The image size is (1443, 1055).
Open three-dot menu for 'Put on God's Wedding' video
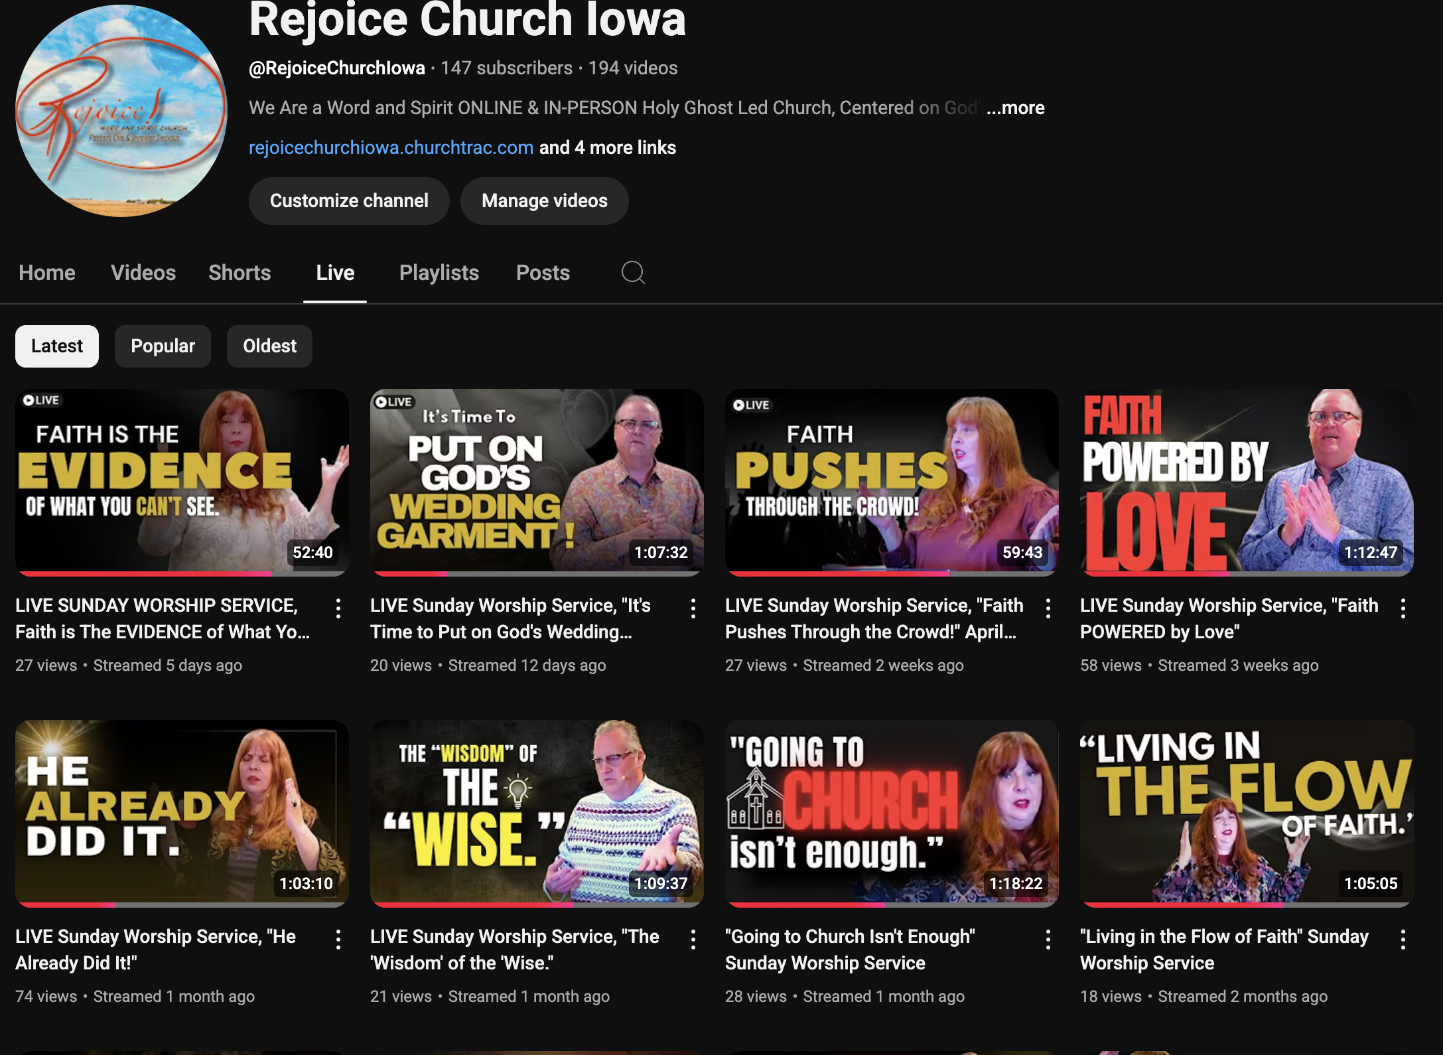(x=693, y=608)
